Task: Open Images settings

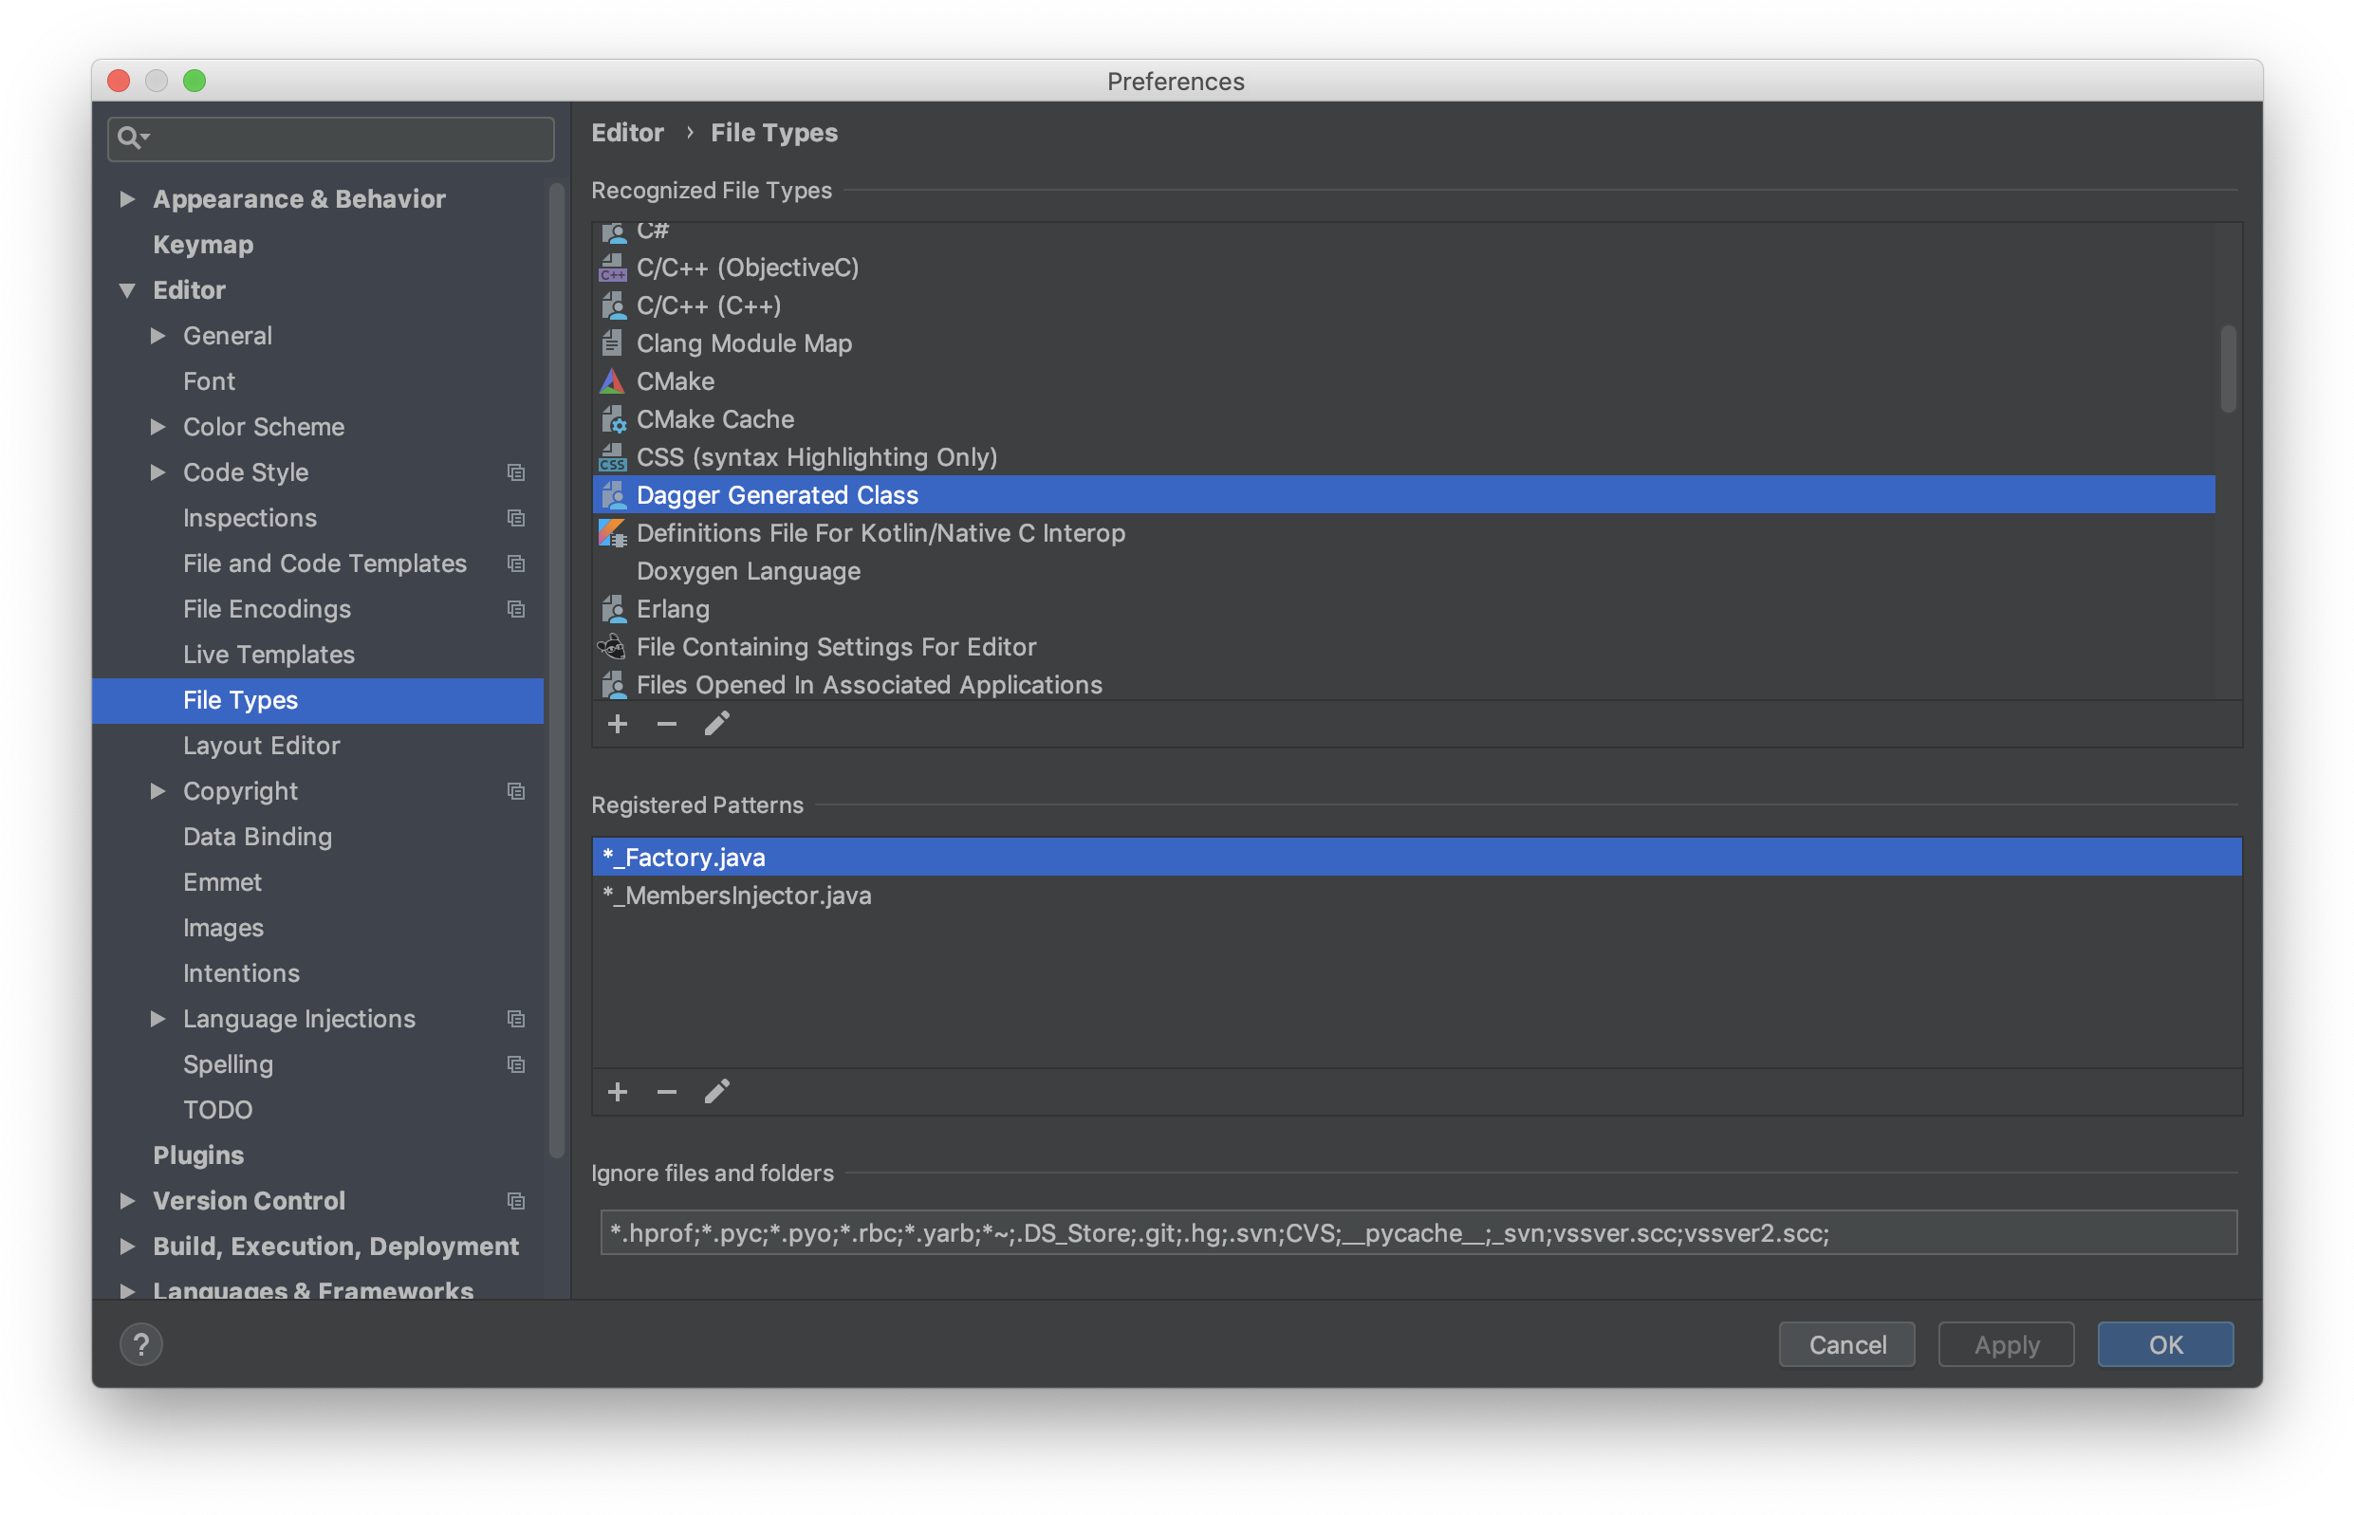Action: tap(223, 928)
